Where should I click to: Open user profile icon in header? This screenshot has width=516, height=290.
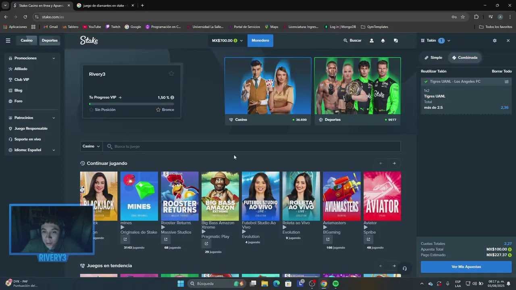[x=372, y=41]
